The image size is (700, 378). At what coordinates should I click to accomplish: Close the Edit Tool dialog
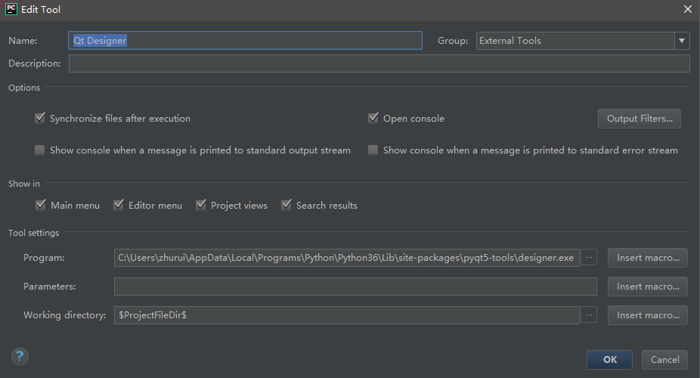coord(687,9)
